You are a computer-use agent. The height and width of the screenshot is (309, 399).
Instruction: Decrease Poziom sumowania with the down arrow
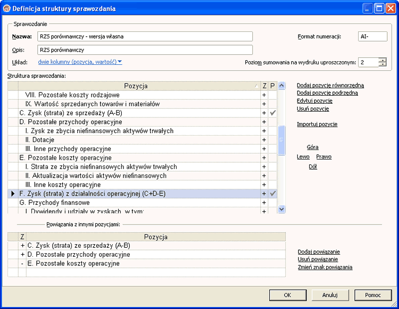coord(383,65)
